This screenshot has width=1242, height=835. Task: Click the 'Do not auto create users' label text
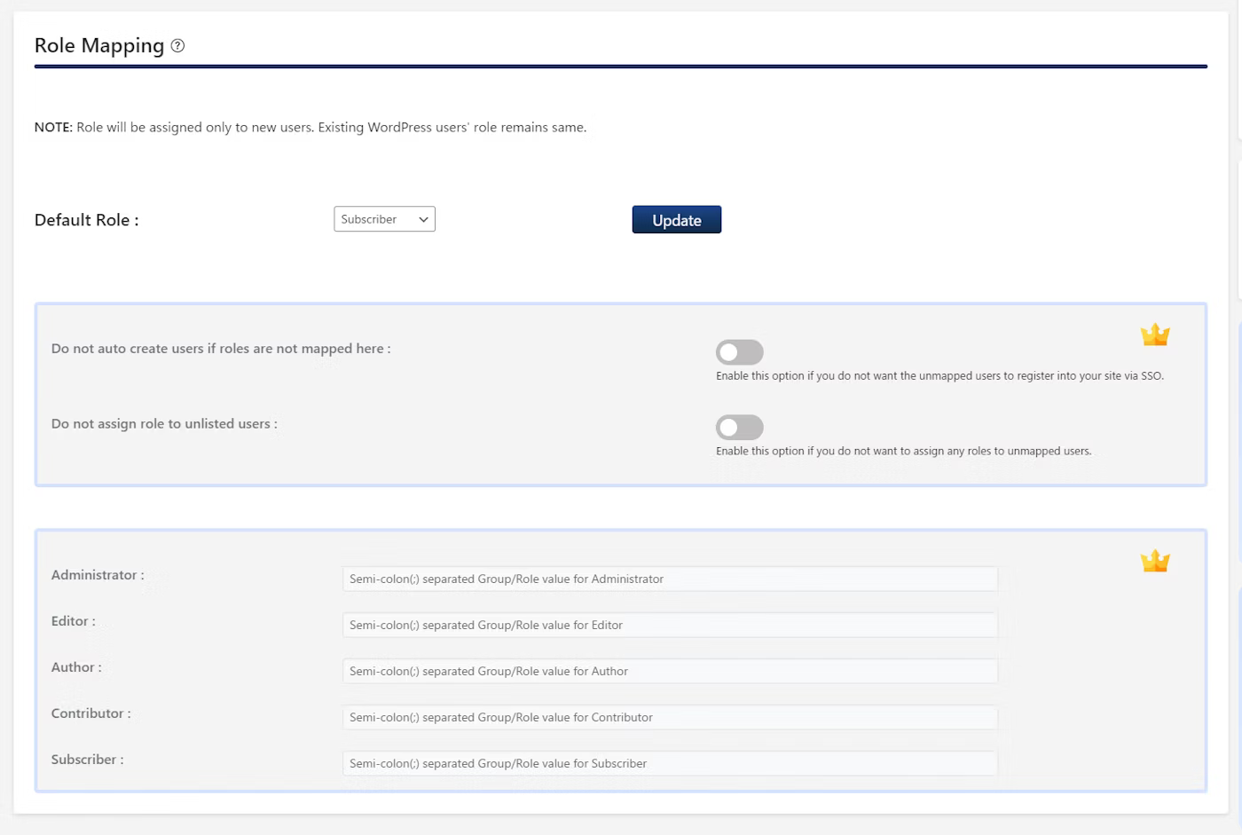pyautogui.click(x=221, y=349)
